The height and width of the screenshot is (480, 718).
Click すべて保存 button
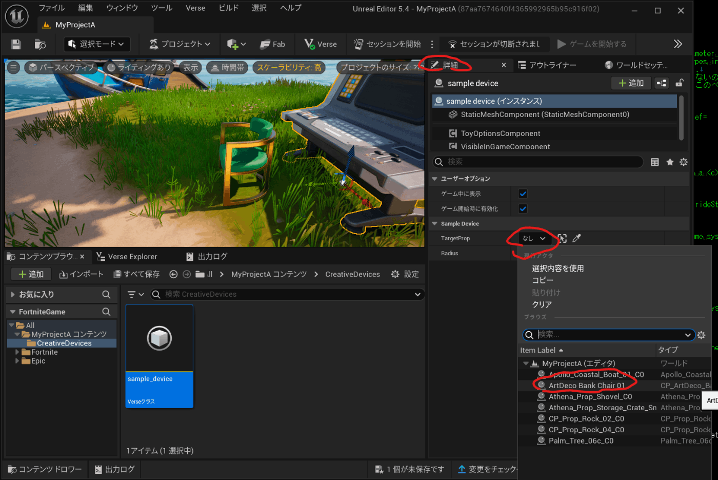pyautogui.click(x=136, y=274)
